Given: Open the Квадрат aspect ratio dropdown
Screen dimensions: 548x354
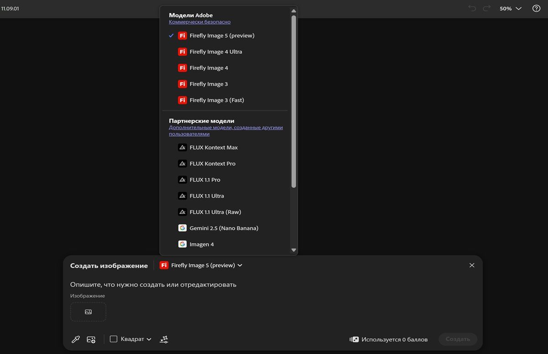Looking at the screenshot, I should tap(131, 339).
